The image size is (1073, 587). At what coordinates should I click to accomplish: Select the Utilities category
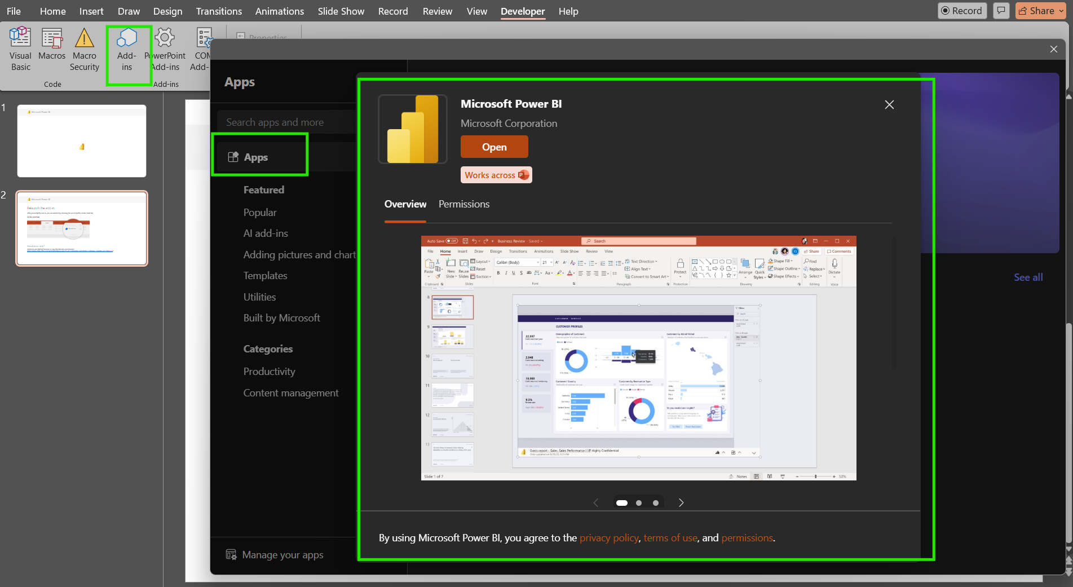(259, 297)
